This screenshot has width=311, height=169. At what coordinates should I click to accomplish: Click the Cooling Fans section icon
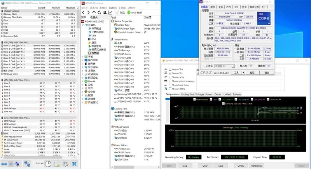112,108
